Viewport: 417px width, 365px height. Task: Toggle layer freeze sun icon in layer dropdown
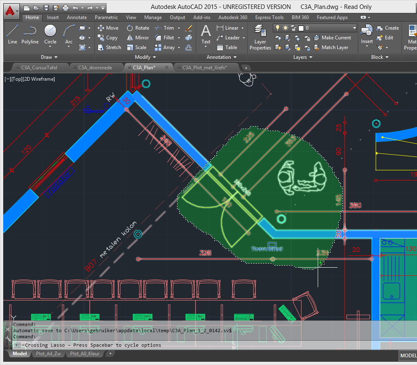pos(285,28)
